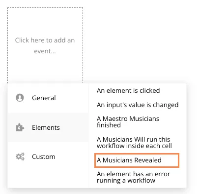Open the General event category
The height and width of the screenshot is (194, 199).
(x=48, y=98)
